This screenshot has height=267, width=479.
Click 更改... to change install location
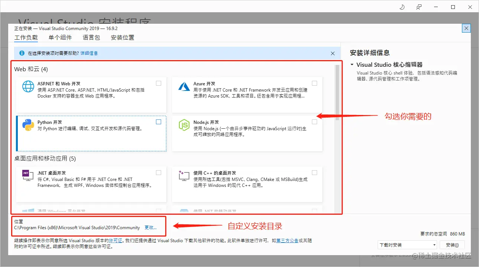tap(151, 228)
